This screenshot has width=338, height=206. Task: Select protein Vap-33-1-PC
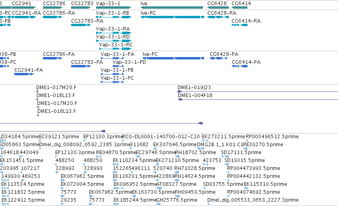[x=112, y=82]
